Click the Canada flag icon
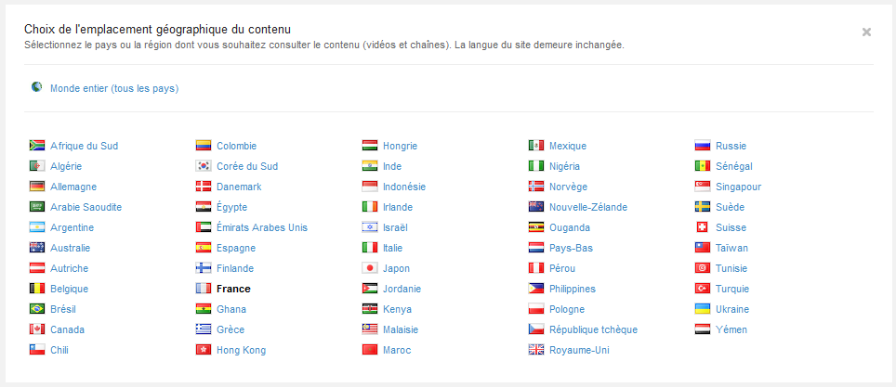896x387 pixels. click(x=37, y=329)
